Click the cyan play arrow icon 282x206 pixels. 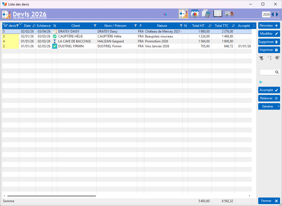261,82
